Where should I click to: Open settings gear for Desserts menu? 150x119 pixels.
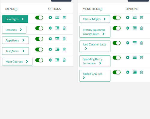(50, 28)
